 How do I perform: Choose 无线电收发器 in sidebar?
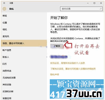click(24, 78)
